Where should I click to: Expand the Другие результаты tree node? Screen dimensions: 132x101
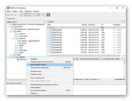(x=8, y=24)
